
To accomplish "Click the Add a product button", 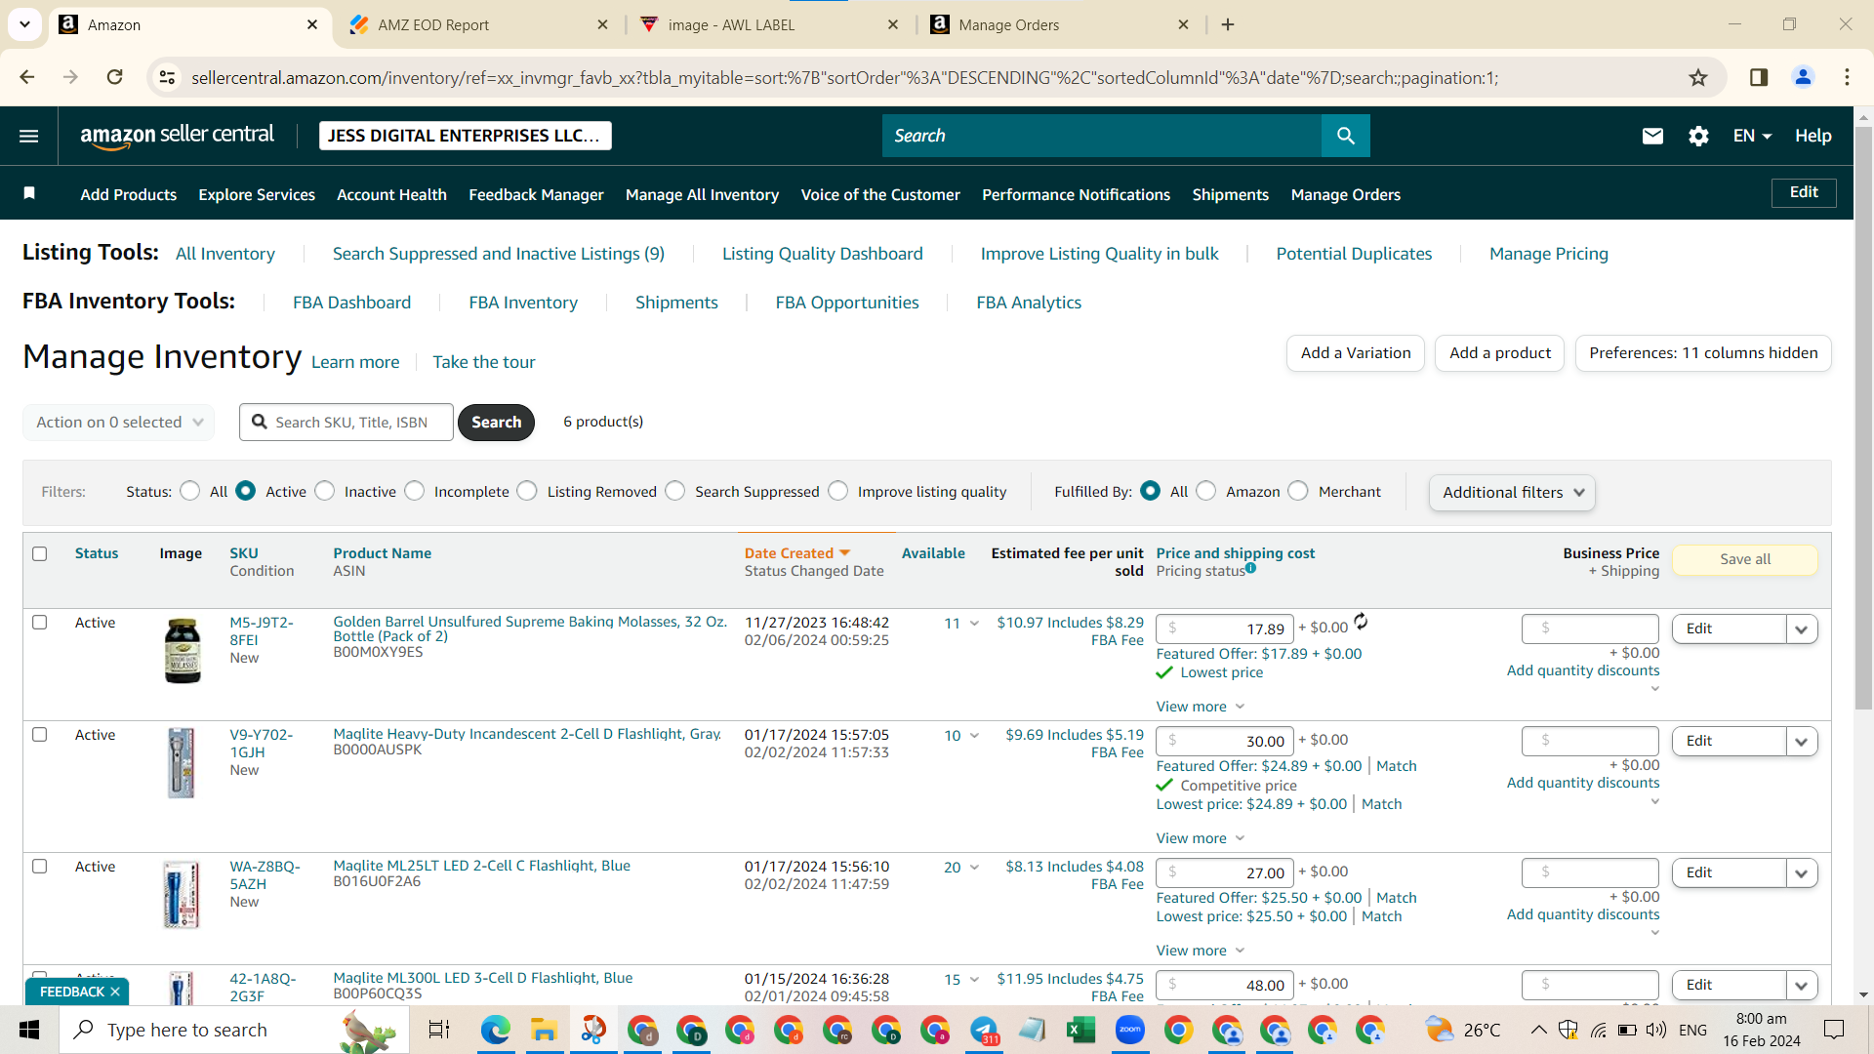I will (x=1500, y=352).
